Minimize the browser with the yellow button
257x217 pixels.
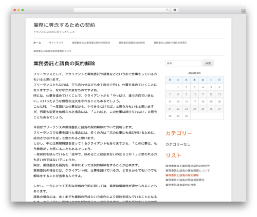click(x=19, y=10)
